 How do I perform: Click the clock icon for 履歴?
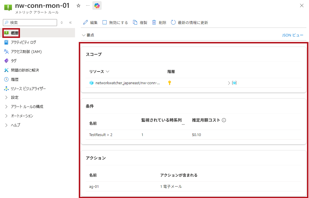[x=6, y=79]
